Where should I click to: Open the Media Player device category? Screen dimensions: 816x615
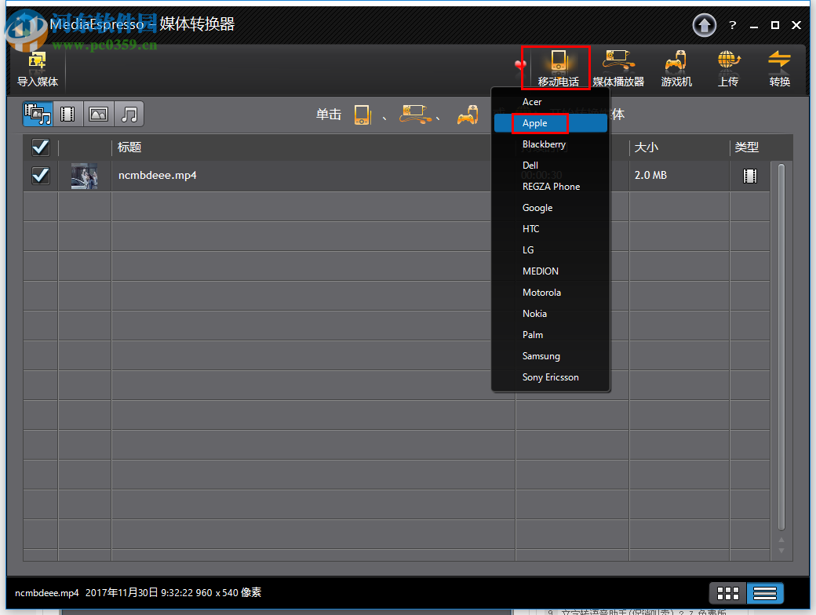(618, 68)
